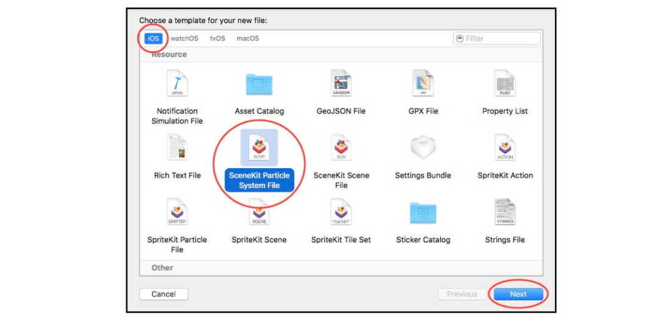Click the 'Strings File' label
This screenshot has height=318, width=669.
[505, 239]
